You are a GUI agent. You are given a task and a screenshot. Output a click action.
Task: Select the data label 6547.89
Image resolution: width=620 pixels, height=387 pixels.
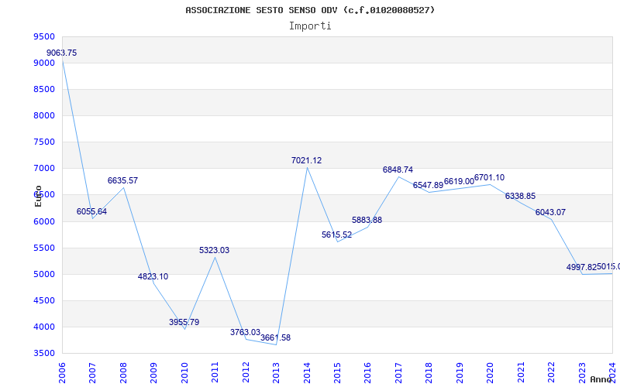(x=429, y=186)
